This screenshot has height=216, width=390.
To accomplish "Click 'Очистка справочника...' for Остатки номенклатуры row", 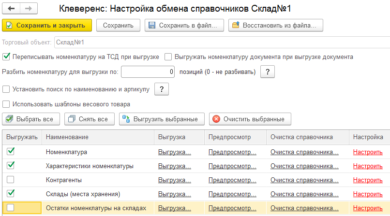I will tap(304, 208).
